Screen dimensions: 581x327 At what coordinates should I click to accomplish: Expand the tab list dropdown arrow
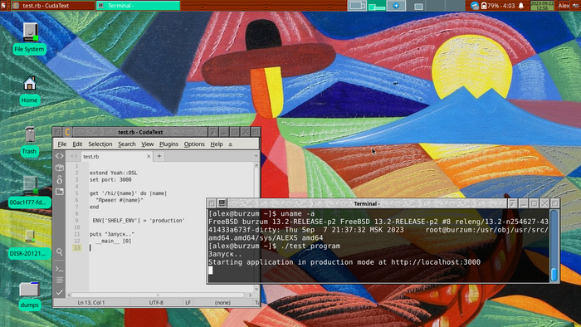pos(256,156)
